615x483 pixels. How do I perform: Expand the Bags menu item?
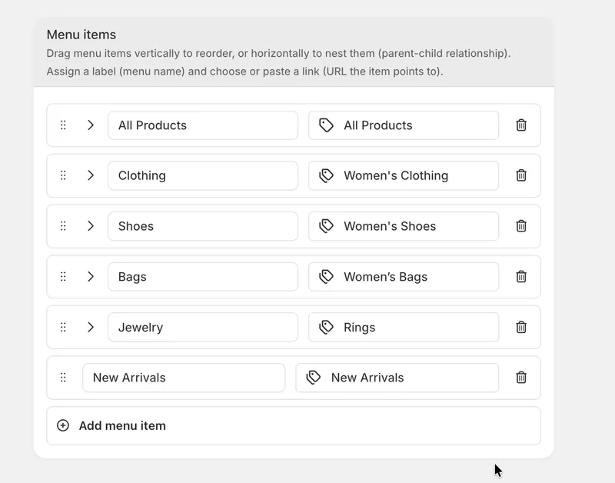pos(91,277)
